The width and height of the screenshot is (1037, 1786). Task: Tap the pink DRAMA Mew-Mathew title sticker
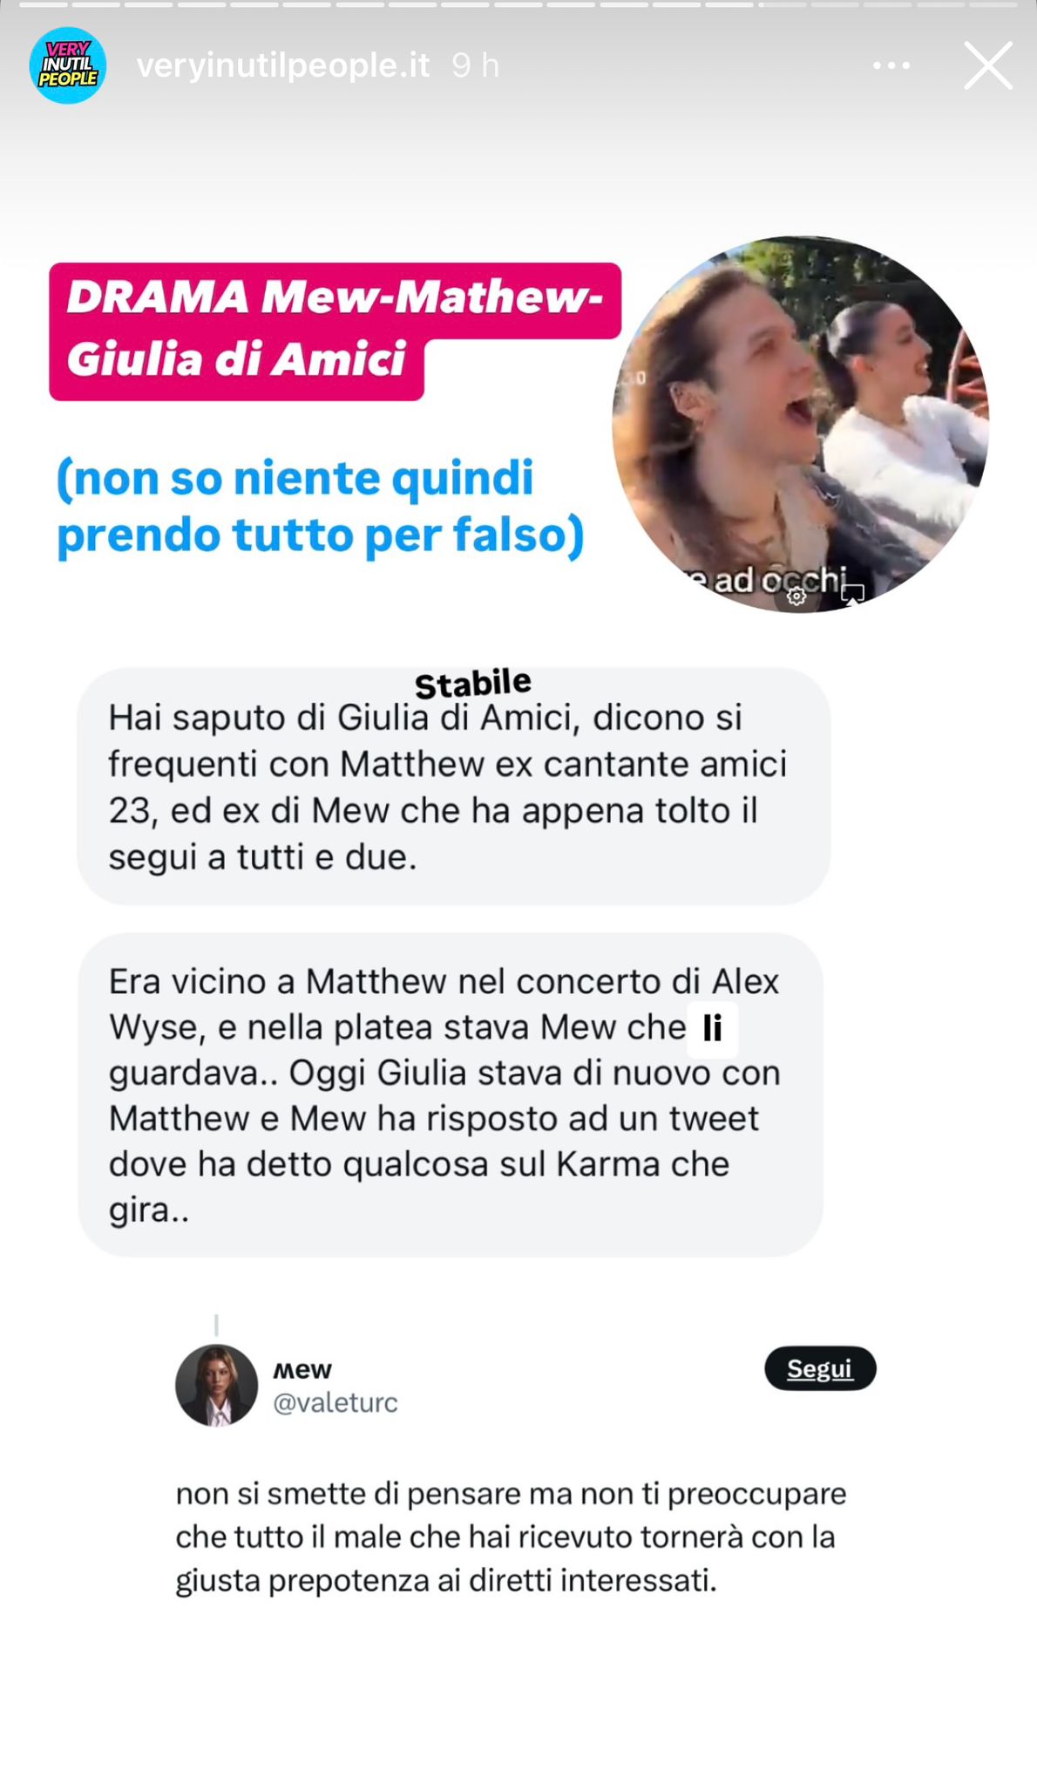pos(335,331)
